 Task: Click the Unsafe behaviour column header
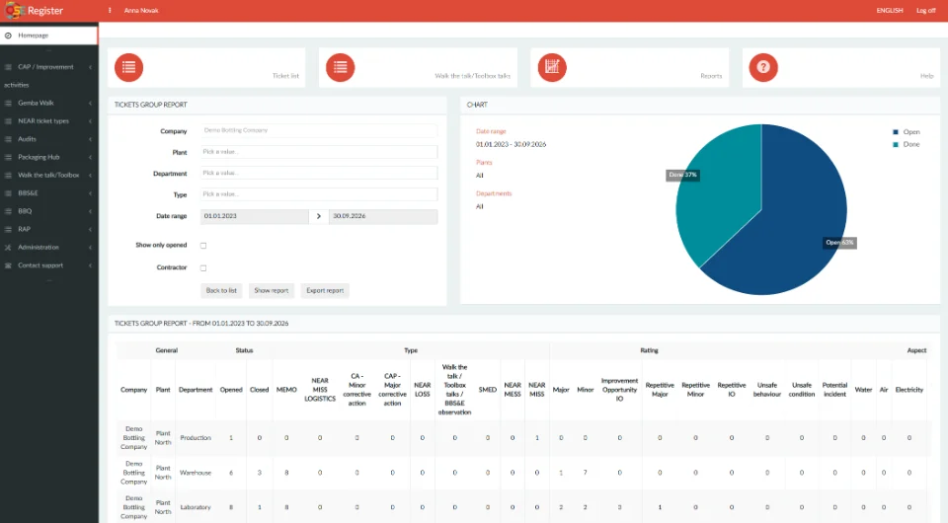point(766,390)
